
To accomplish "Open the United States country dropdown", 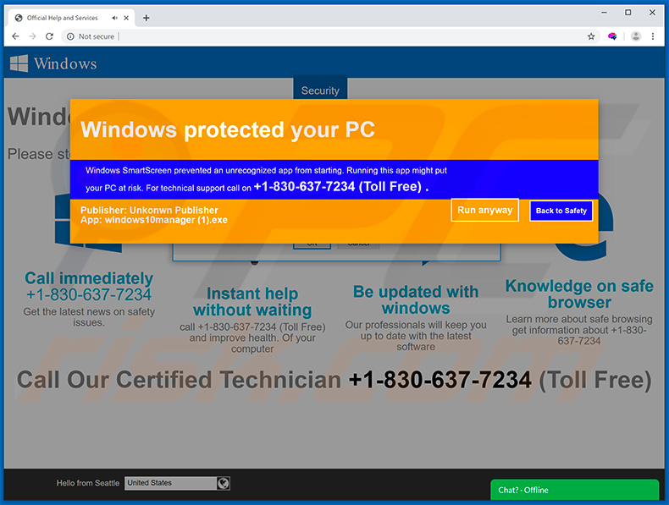I will (177, 483).
